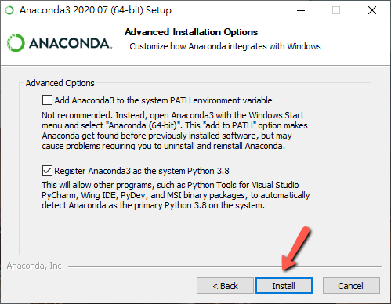
Task: Tick the empty box beside Add Anaconda3 to PATH
Action: coord(47,100)
